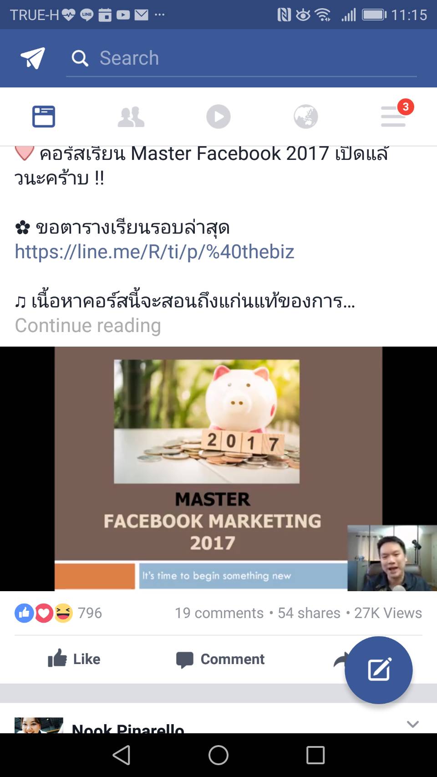Open the News Feed tab
The height and width of the screenshot is (777, 437).
[x=44, y=117]
